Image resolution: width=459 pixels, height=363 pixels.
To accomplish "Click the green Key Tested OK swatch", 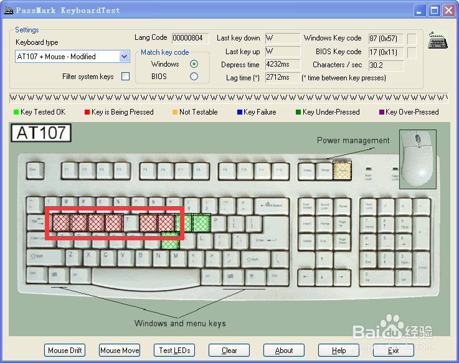I will [x=16, y=112].
